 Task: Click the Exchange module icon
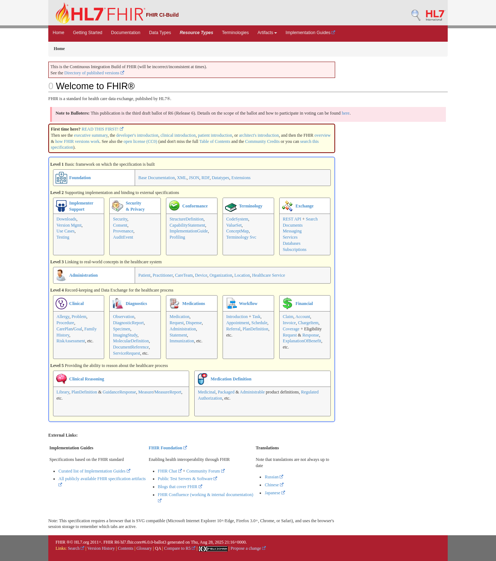point(287,206)
